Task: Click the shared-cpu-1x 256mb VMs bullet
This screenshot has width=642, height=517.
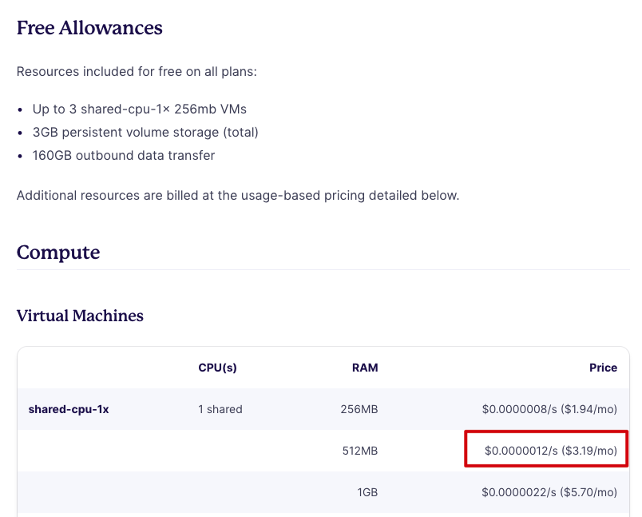Action: 140,109
